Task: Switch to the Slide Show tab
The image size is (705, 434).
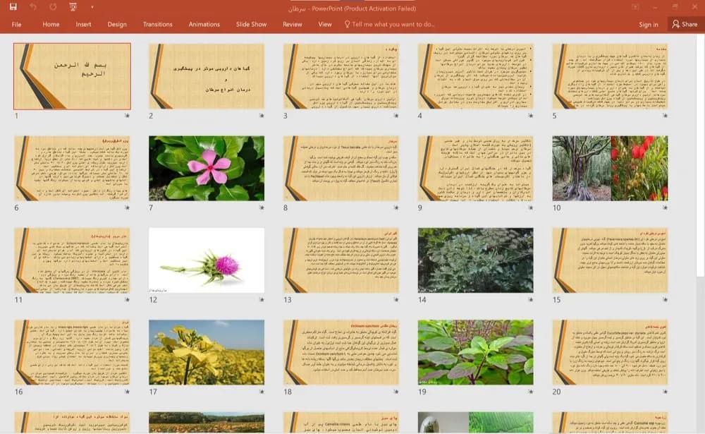Action: pos(252,24)
